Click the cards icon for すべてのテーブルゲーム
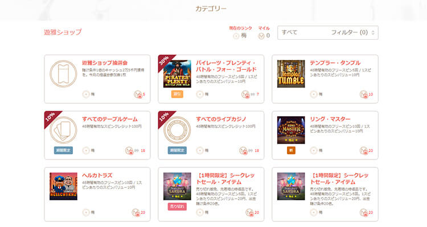 click(63, 130)
